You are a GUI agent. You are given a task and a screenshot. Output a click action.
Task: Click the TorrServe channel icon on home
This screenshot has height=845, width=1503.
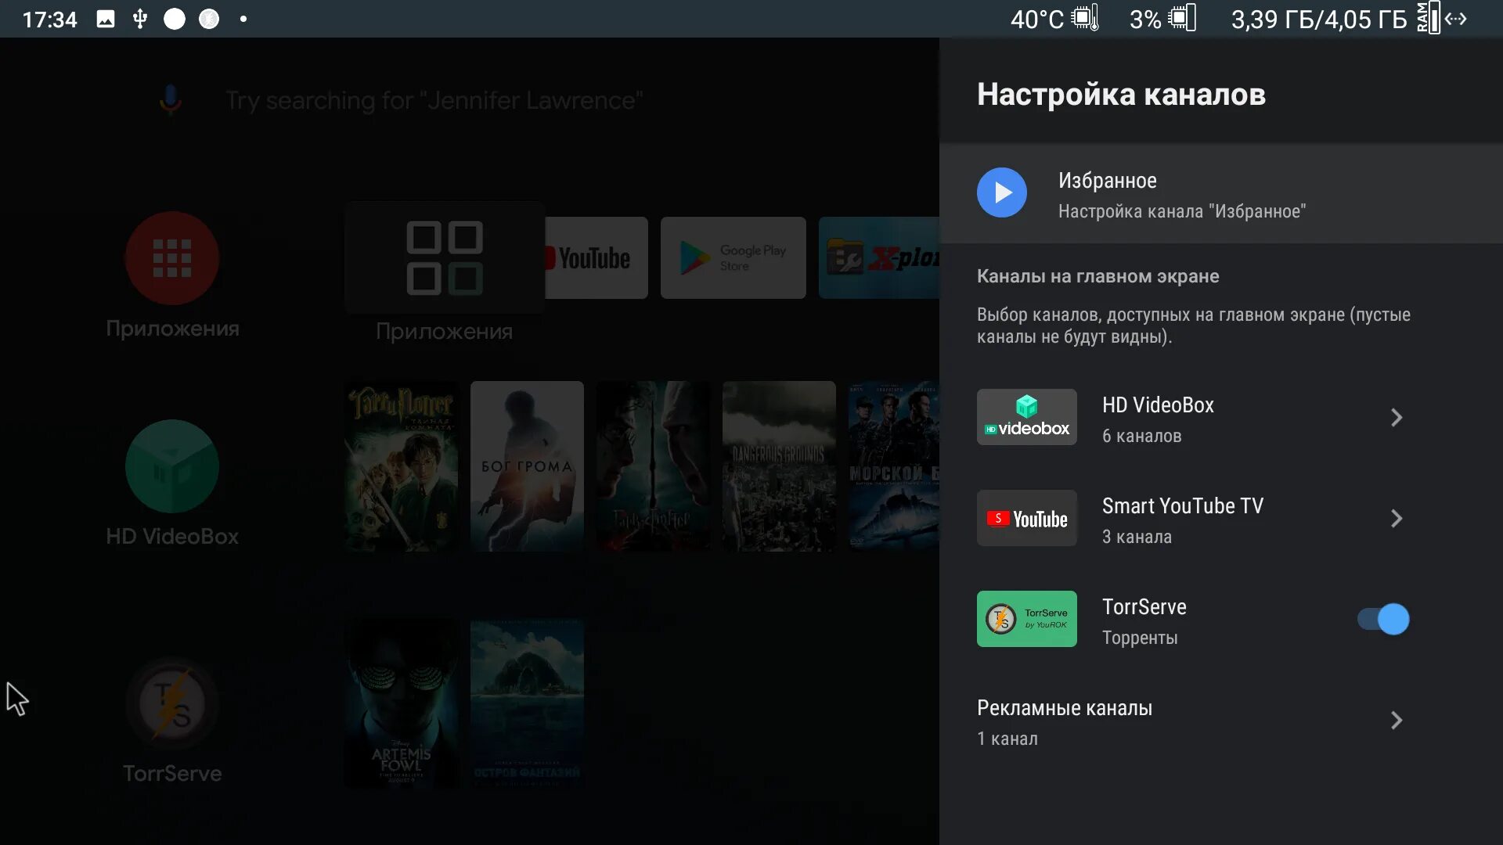click(x=172, y=704)
